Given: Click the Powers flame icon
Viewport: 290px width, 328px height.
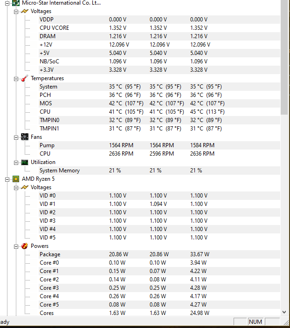Looking at the screenshot, I should tap(25, 246).
